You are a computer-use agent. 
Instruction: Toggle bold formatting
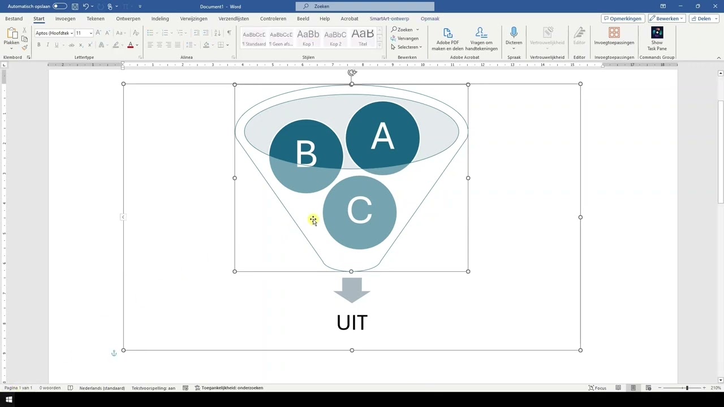pyautogui.click(x=38, y=45)
